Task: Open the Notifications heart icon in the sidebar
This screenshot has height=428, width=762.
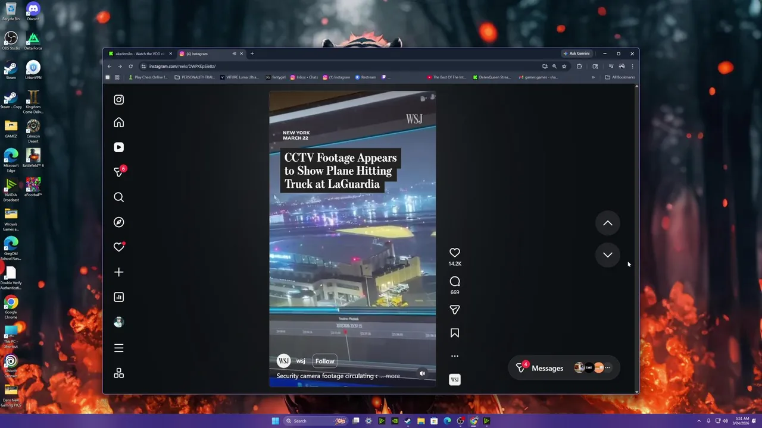Action: pos(119,247)
